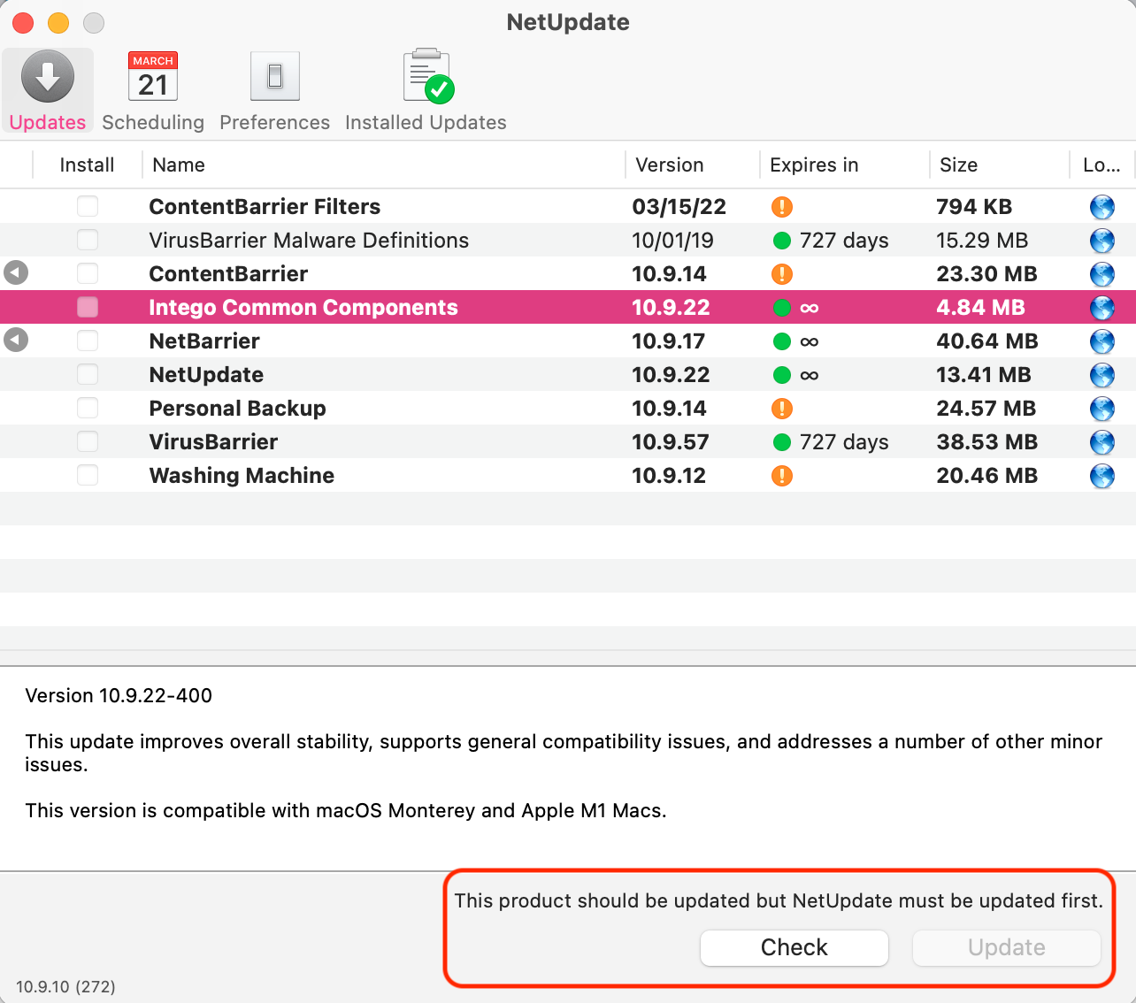
Task: Click the 13.41 MB size value
Action: pyautogui.click(x=984, y=375)
